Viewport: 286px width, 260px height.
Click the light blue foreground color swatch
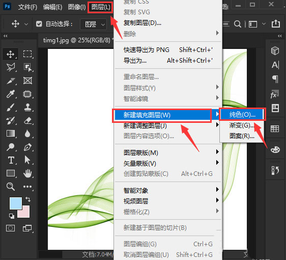click(16, 203)
